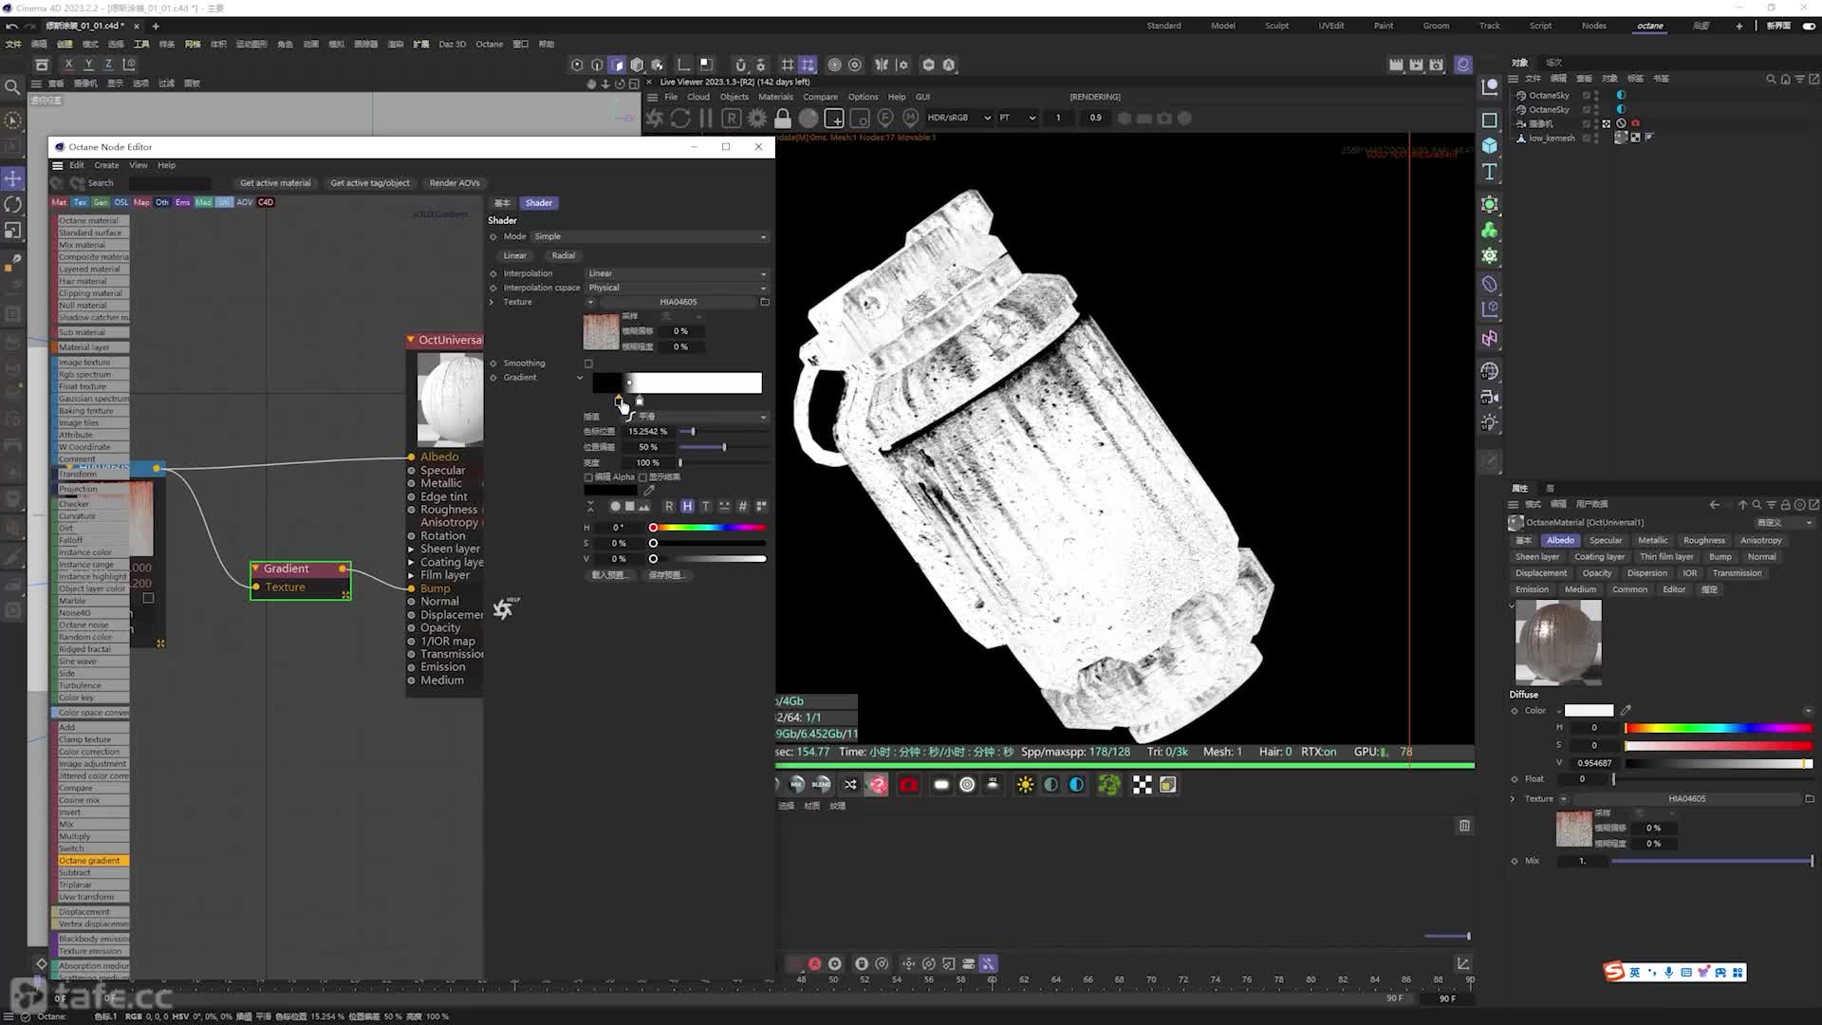This screenshot has width=1822, height=1025.
Task: Toggle the Smoothing checkbox
Action: (x=588, y=363)
